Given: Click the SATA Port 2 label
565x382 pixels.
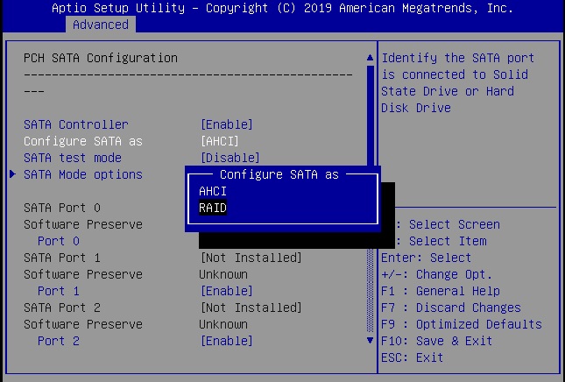Looking at the screenshot, I should pos(62,308).
